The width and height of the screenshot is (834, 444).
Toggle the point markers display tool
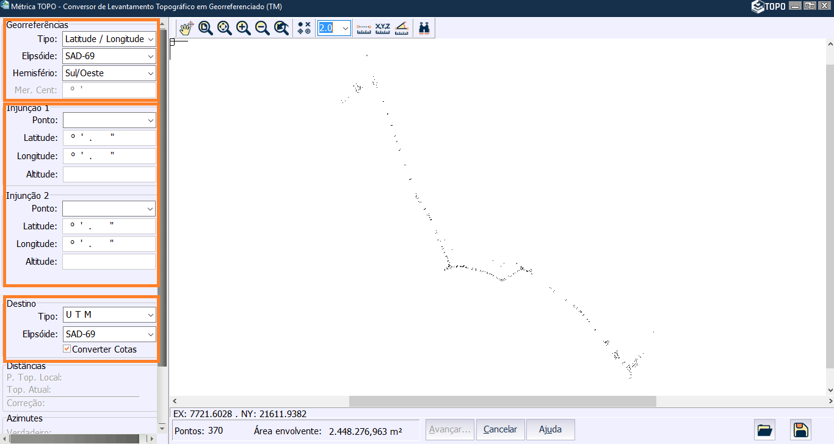click(x=303, y=27)
